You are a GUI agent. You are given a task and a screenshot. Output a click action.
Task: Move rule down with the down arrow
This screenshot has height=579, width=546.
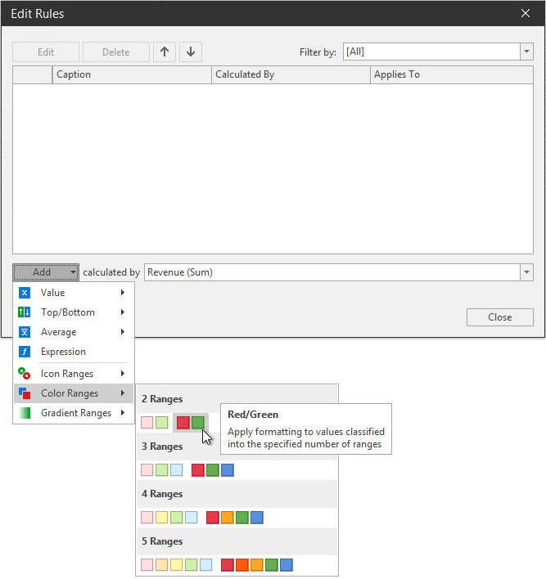[191, 52]
